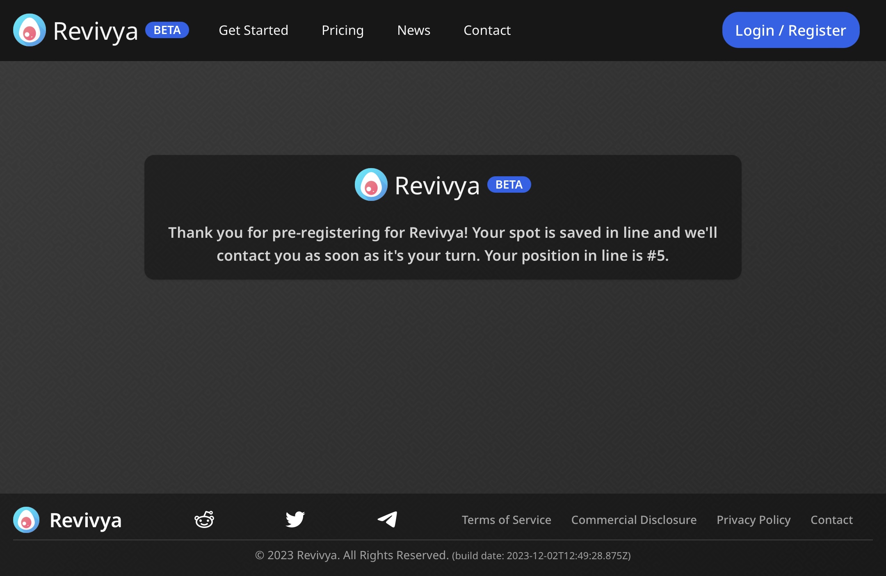Open the Get Started page

coord(253,30)
